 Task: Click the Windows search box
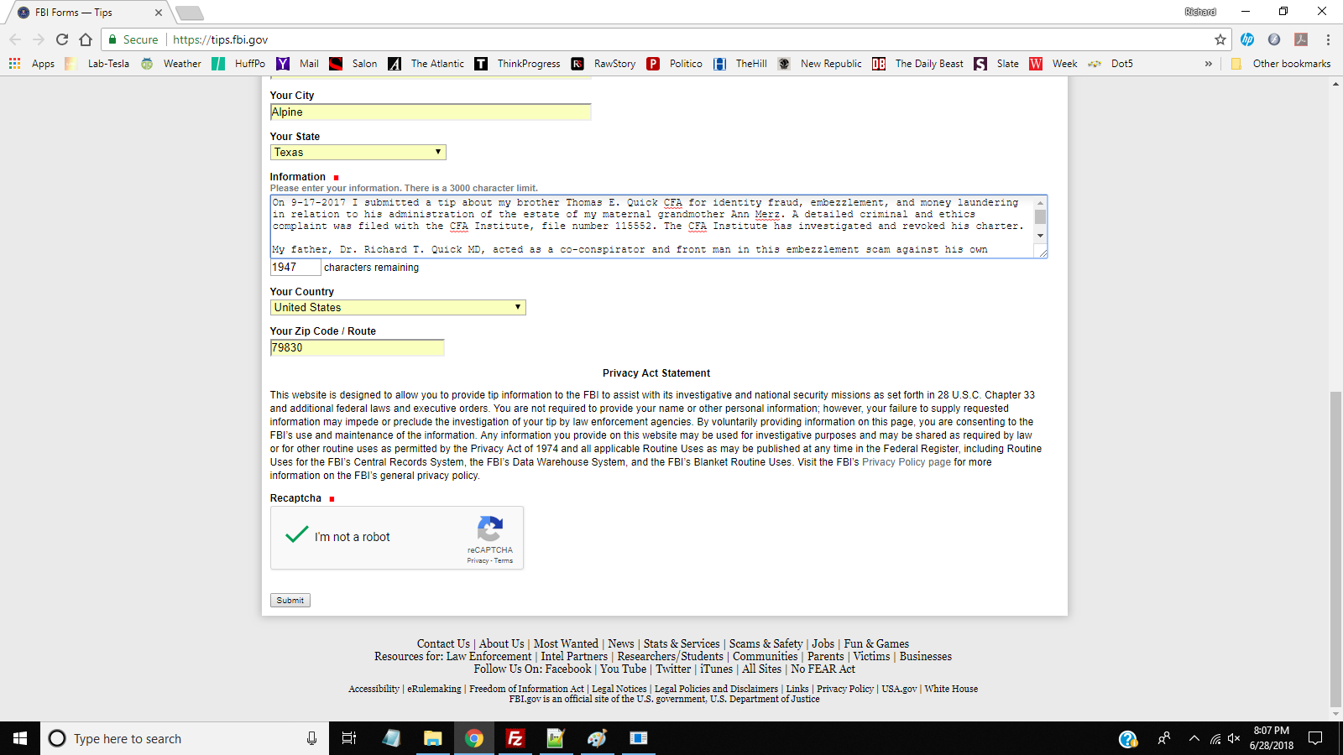[x=185, y=738]
